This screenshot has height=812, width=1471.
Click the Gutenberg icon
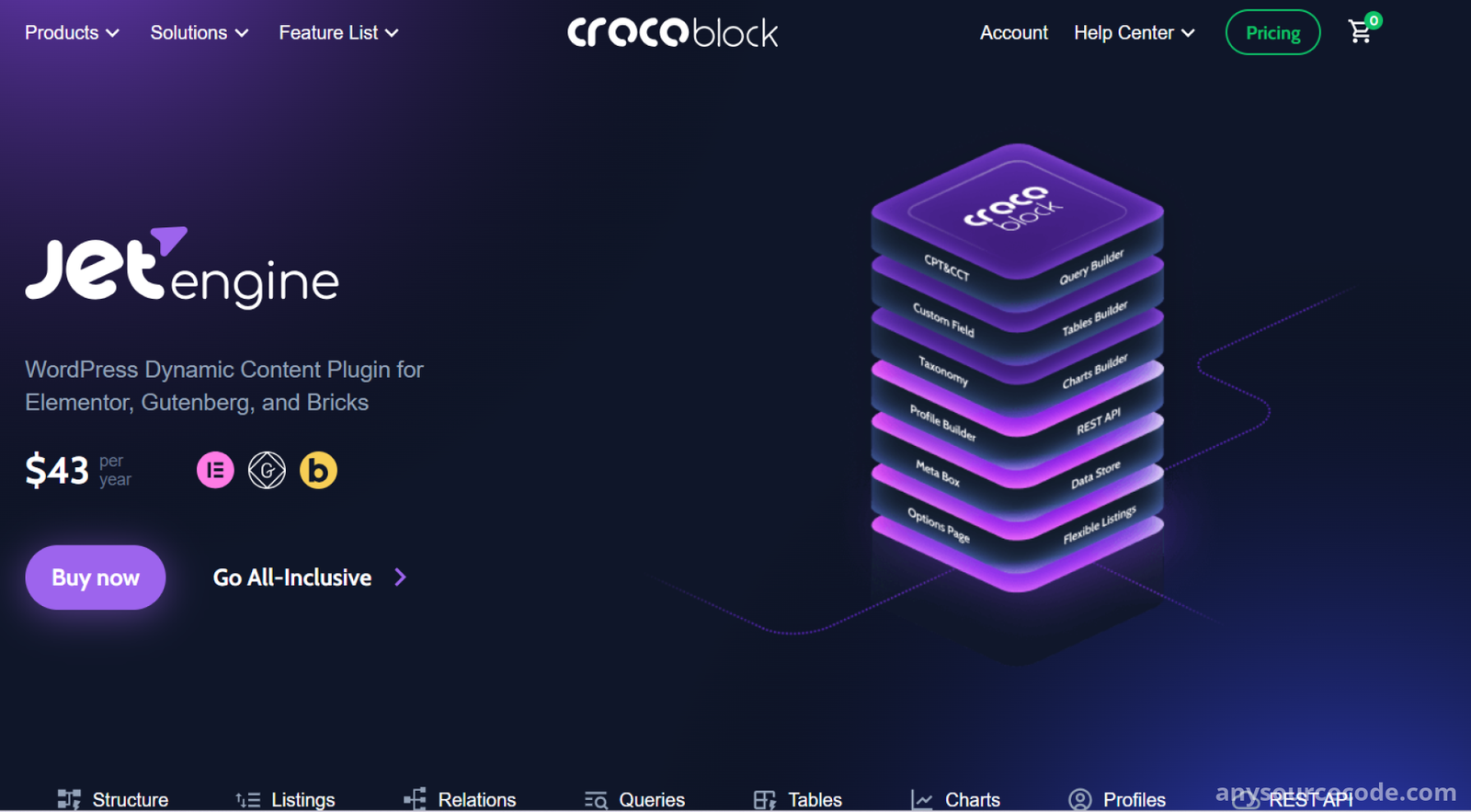coord(267,470)
